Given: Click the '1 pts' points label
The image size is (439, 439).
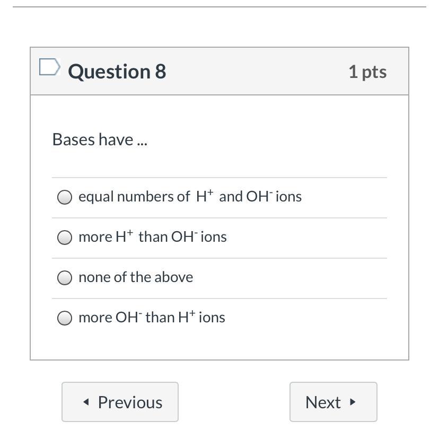Looking at the screenshot, I should [367, 72].
